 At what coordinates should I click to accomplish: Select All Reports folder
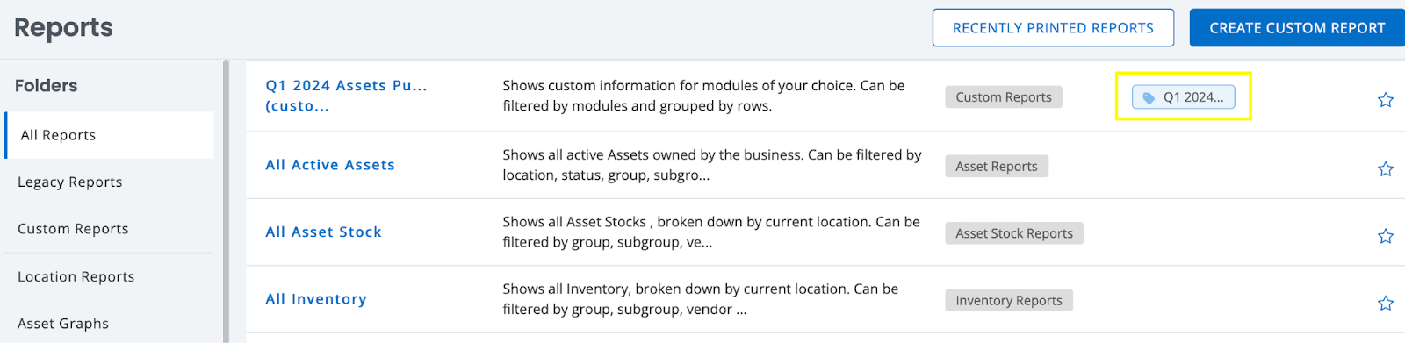coord(109,135)
